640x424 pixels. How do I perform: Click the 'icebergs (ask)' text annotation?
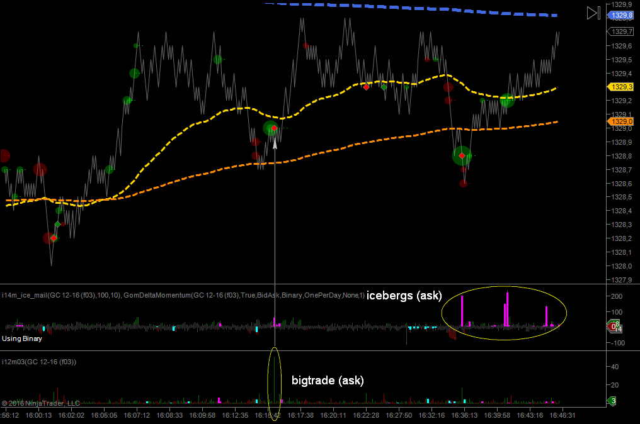coord(404,295)
